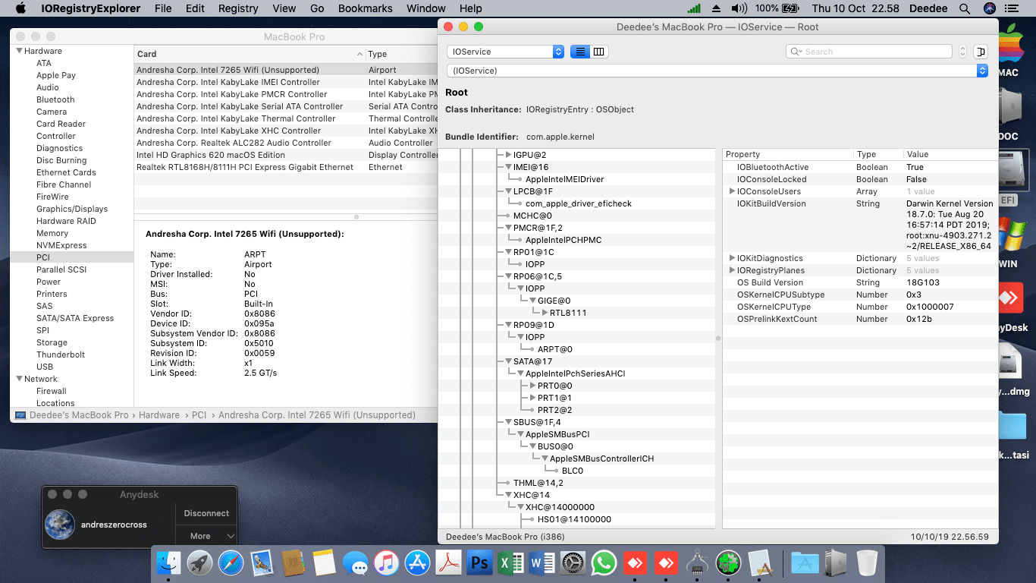This screenshot has height=583, width=1036.
Task: Open the IOService plane dropdown
Action: click(506, 52)
